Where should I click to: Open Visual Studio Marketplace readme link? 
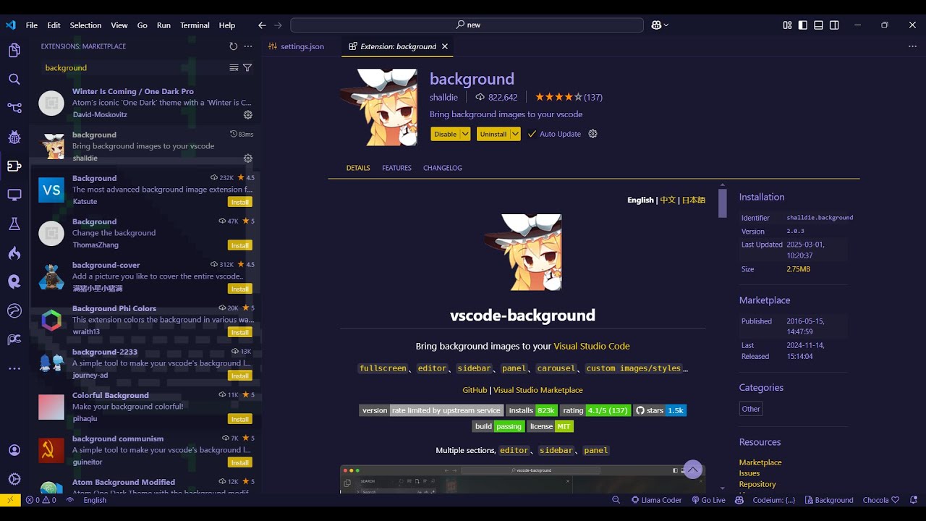coord(538,390)
